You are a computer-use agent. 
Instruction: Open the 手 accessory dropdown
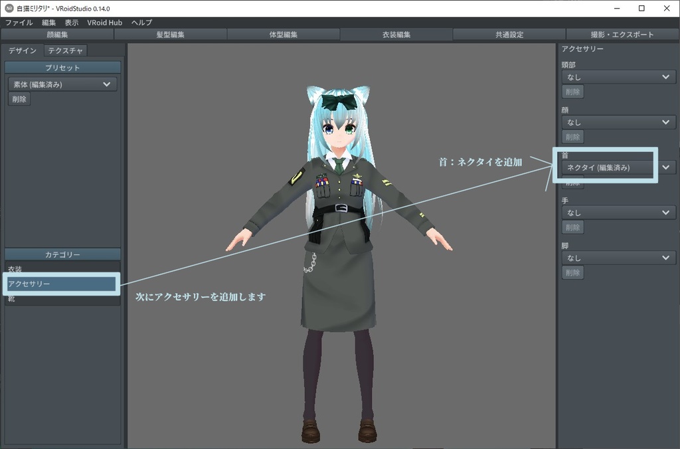(x=618, y=212)
